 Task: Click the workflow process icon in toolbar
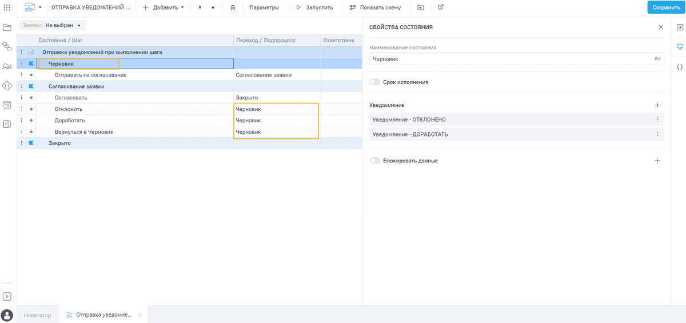pyautogui.click(x=29, y=7)
